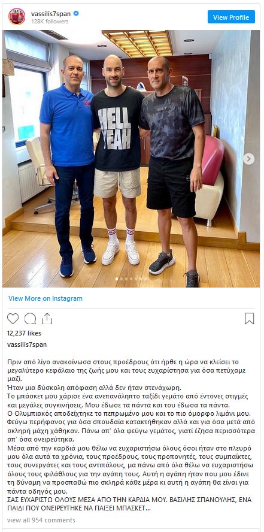Image resolution: width=264 pixels, height=532 pixels.
Task: Select the first highlighted carousel dot
Action: (x=117, y=279)
